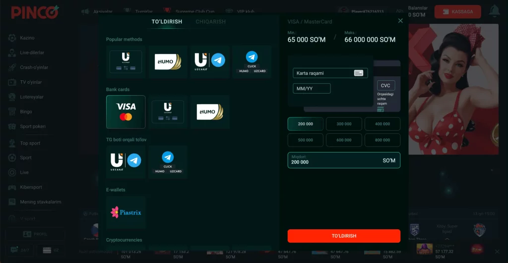Image resolution: width=508 pixels, height=263 pixels.
Task: Open 24/7 support chat
Action: click(x=20, y=250)
